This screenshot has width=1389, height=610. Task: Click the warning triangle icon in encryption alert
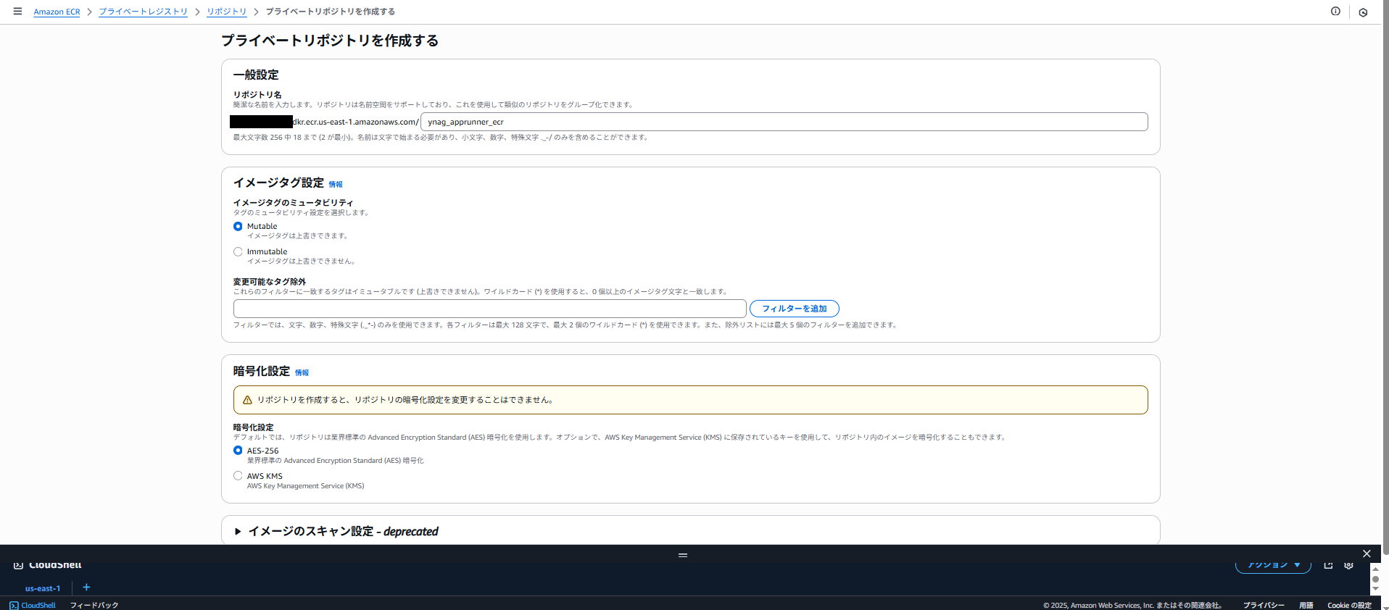(247, 400)
